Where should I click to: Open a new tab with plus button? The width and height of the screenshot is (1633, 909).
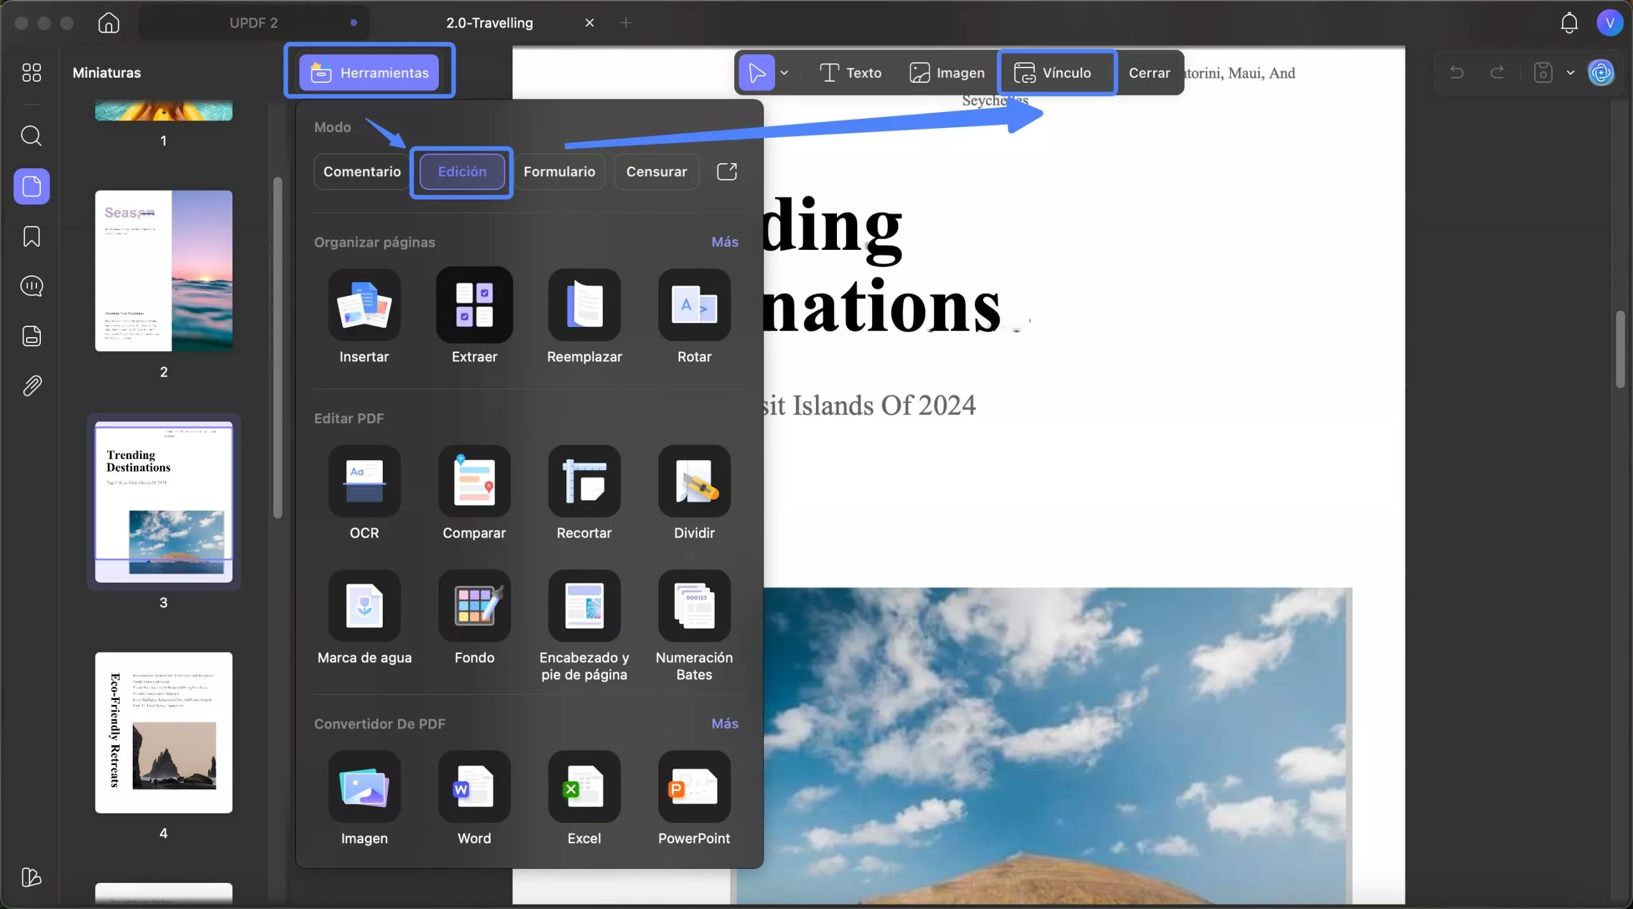point(626,23)
